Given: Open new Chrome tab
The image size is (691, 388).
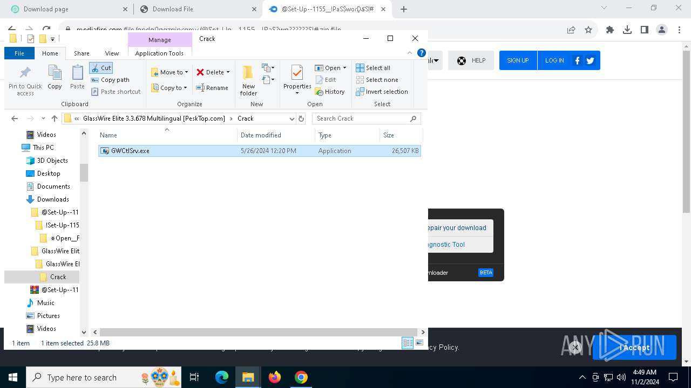Looking at the screenshot, I should (x=404, y=9).
